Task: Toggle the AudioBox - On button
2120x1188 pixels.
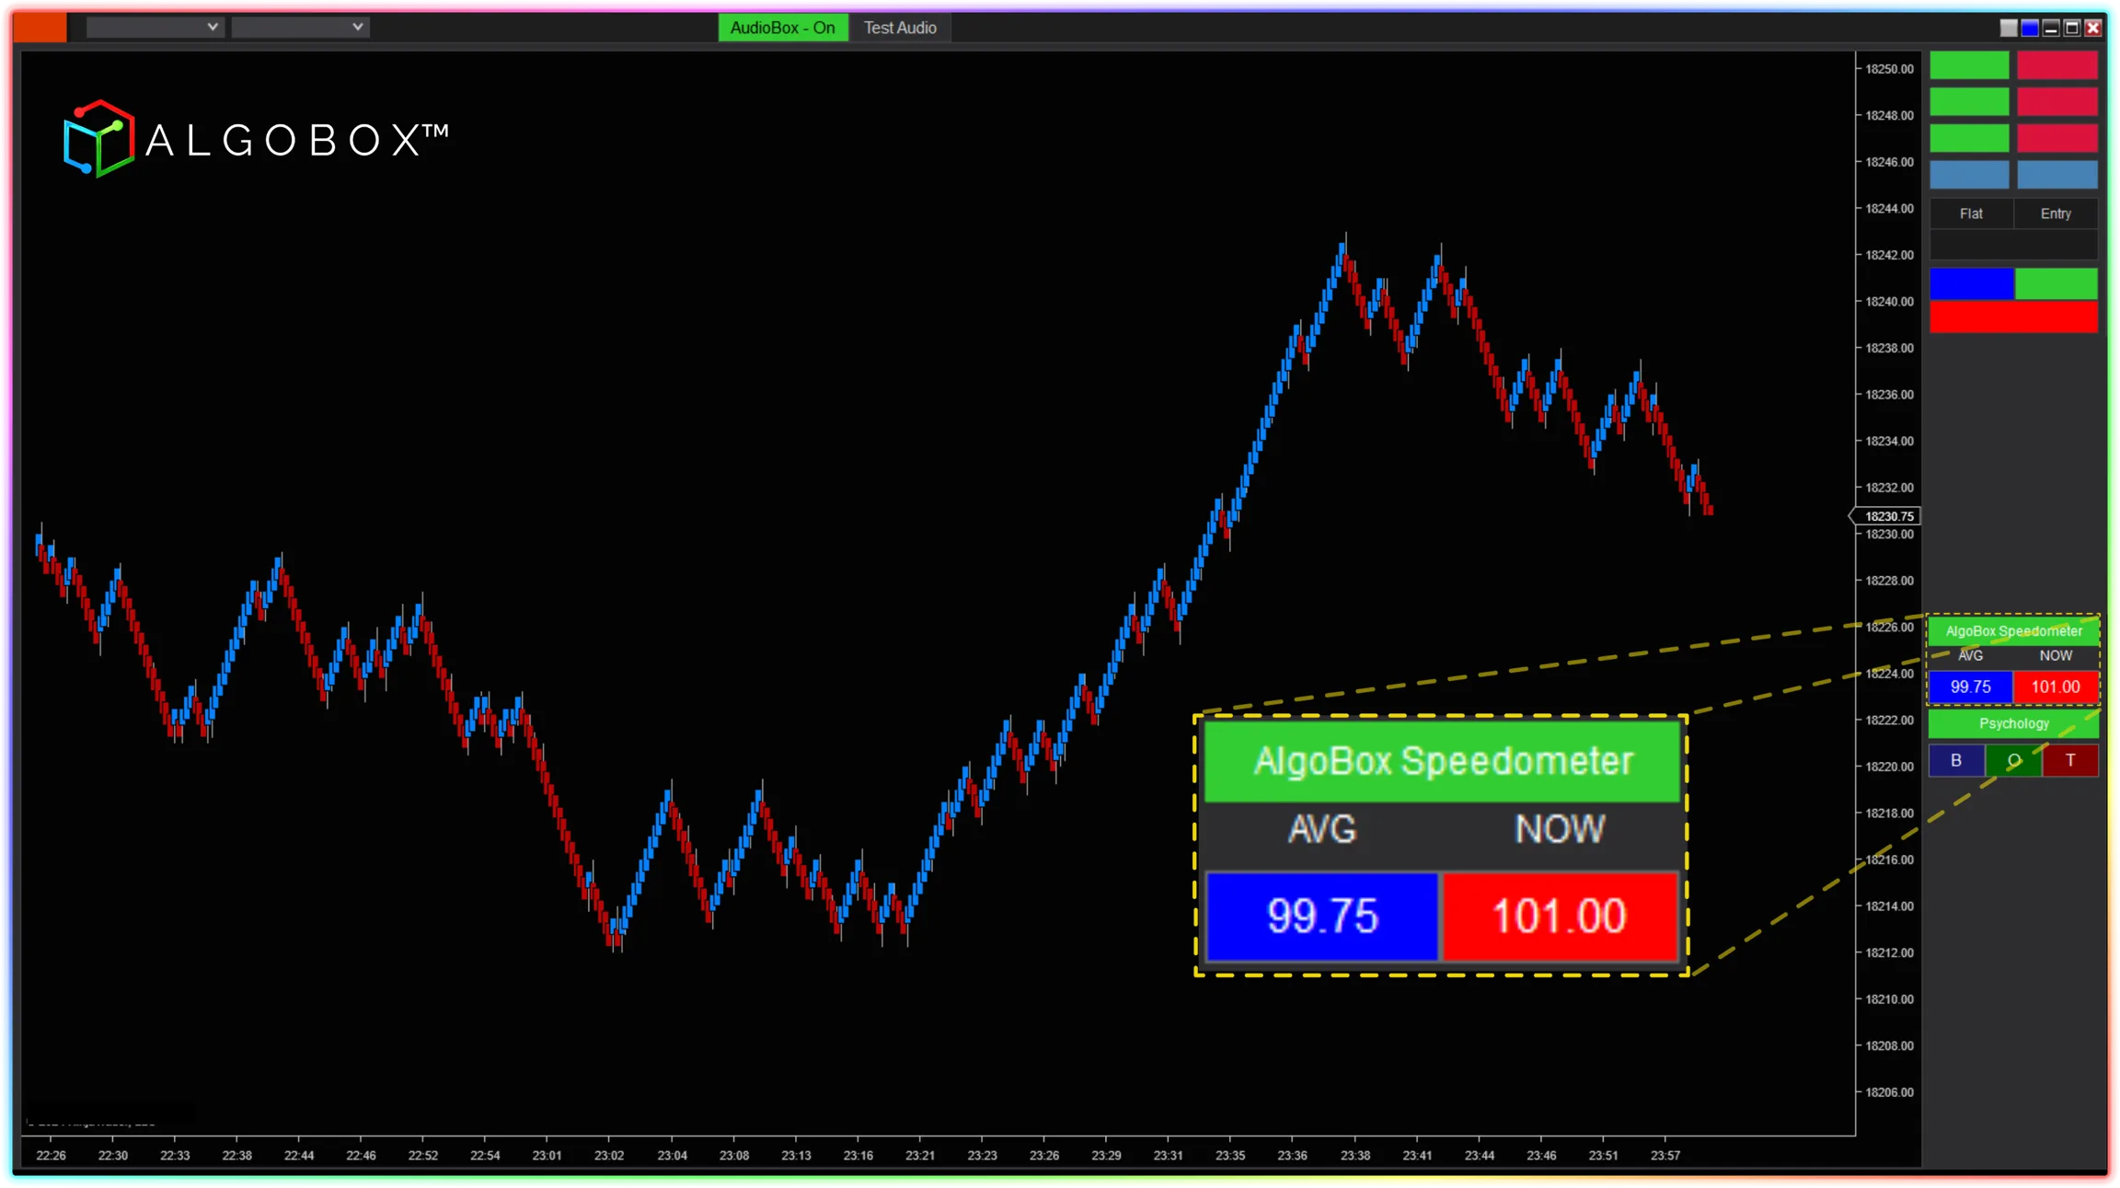Action: [x=782, y=28]
